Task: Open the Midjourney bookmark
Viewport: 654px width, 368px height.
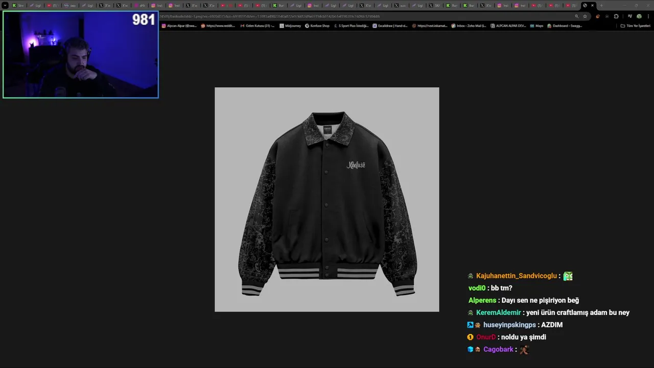Action: pyautogui.click(x=290, y=26)
